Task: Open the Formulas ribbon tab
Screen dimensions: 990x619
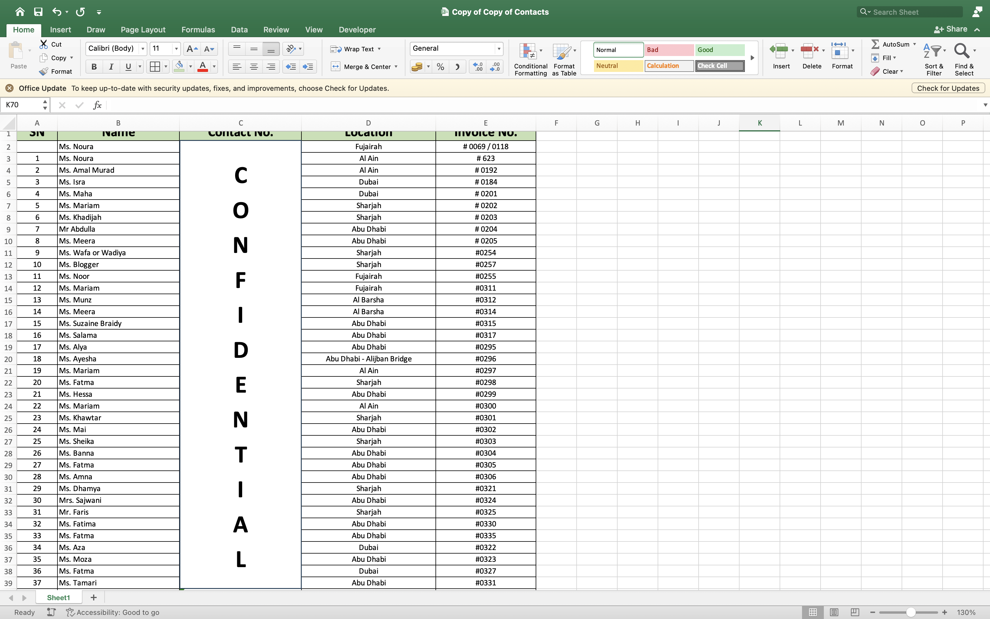Action: pyautogui.click(x=198, y=29)
